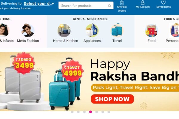Open the Personal care category icon
The image size is (179, 119).
175,30
